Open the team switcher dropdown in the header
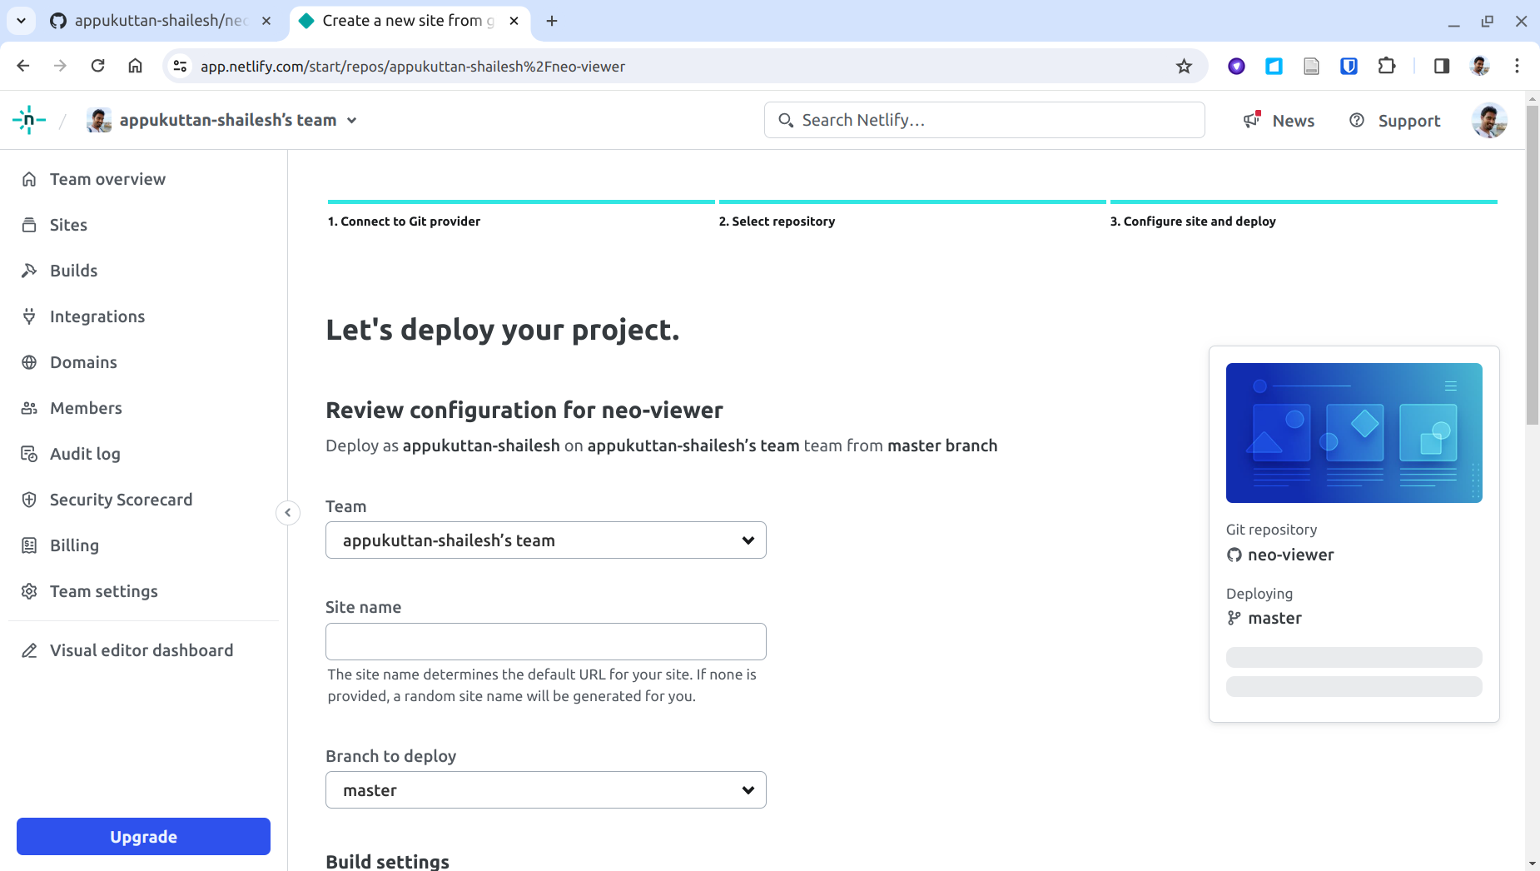This screenshot has height=871, width=1540. [x=353, y=119]
